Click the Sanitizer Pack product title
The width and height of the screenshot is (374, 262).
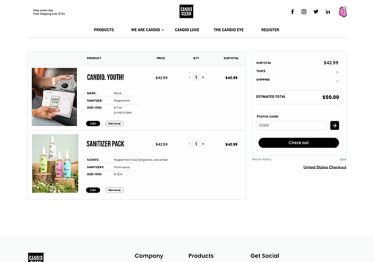point(105,144)
